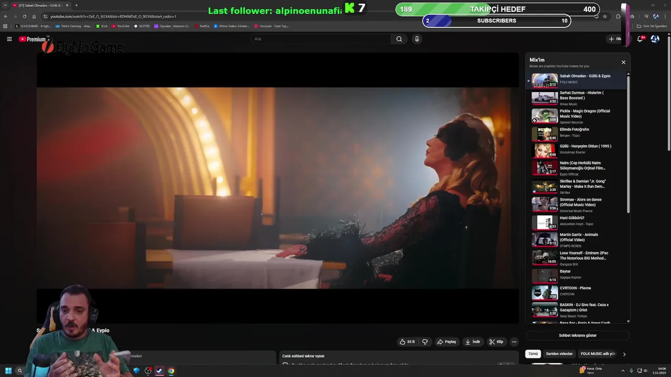Viewport: 671px width, 377px height.
Task: Click the magnifier search button in YouTube
Action: coord(399,39)
